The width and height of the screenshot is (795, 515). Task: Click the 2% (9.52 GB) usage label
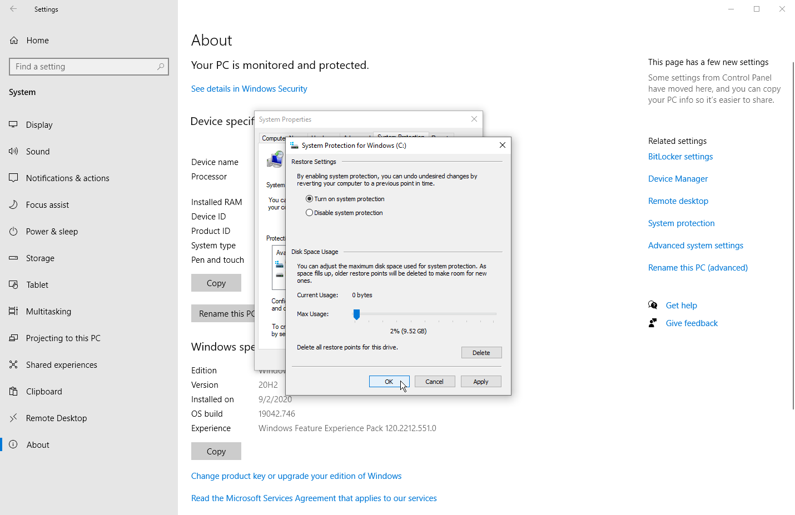[x=409, y=331]
